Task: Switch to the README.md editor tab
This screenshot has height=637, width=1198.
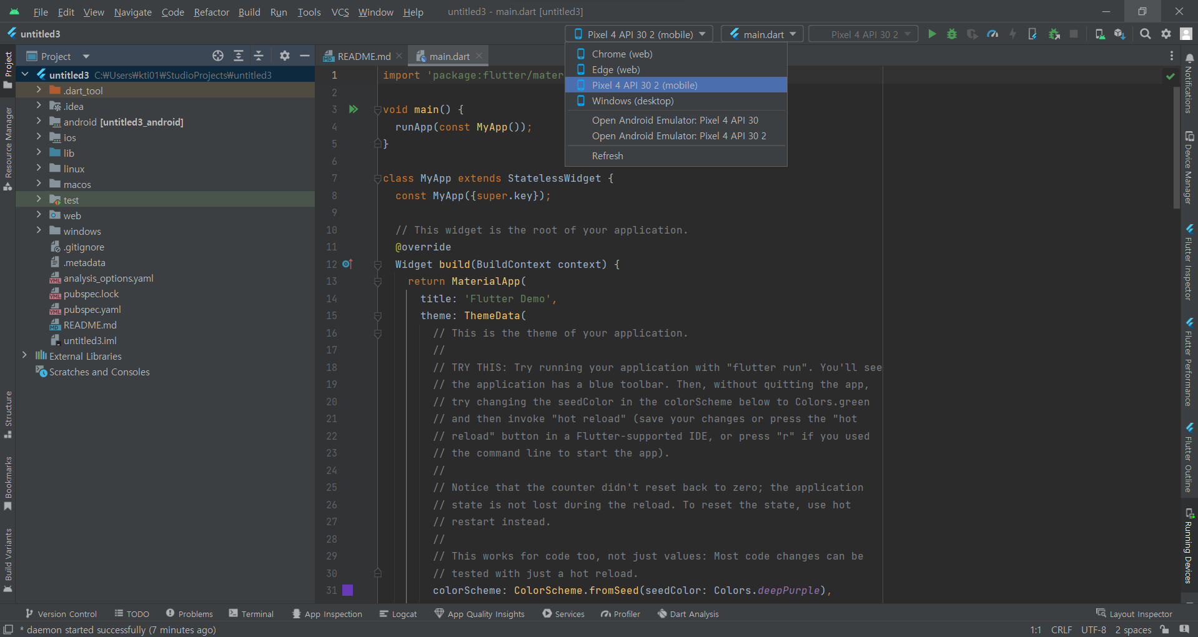Action: click(x=363, y=56)
